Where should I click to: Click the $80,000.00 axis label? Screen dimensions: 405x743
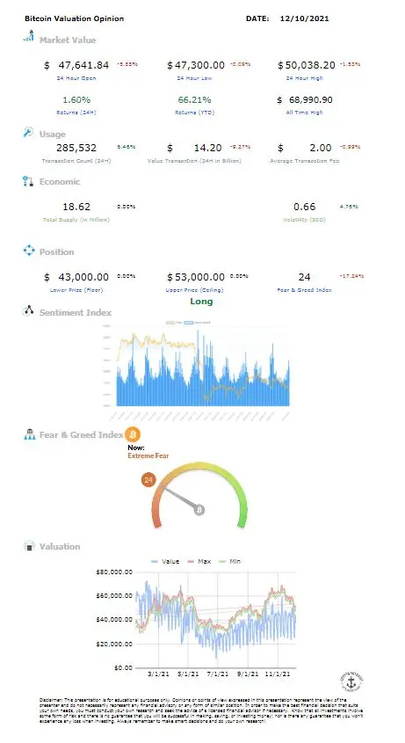[114, 572]
